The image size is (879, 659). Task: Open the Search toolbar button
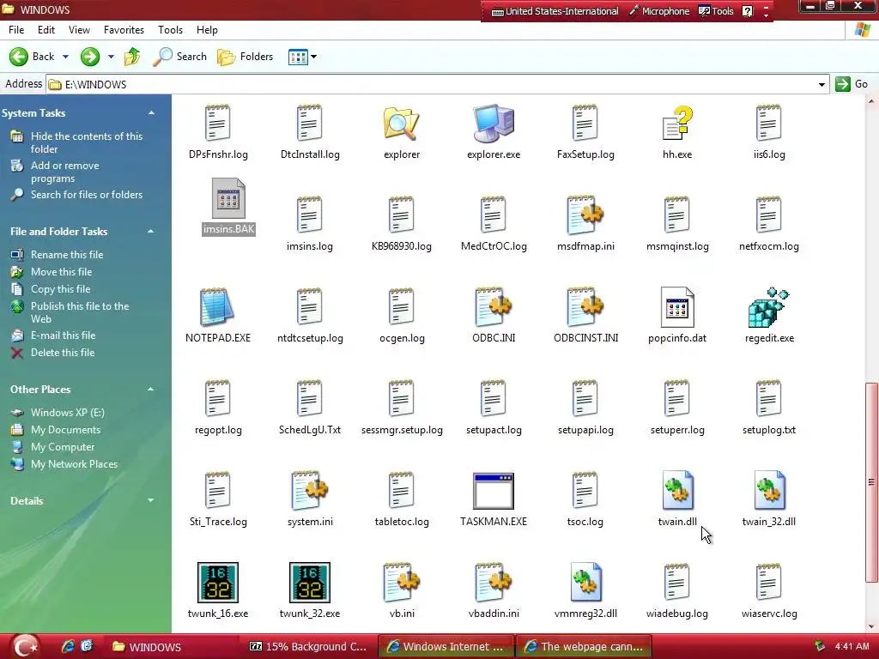coord(180,57)
